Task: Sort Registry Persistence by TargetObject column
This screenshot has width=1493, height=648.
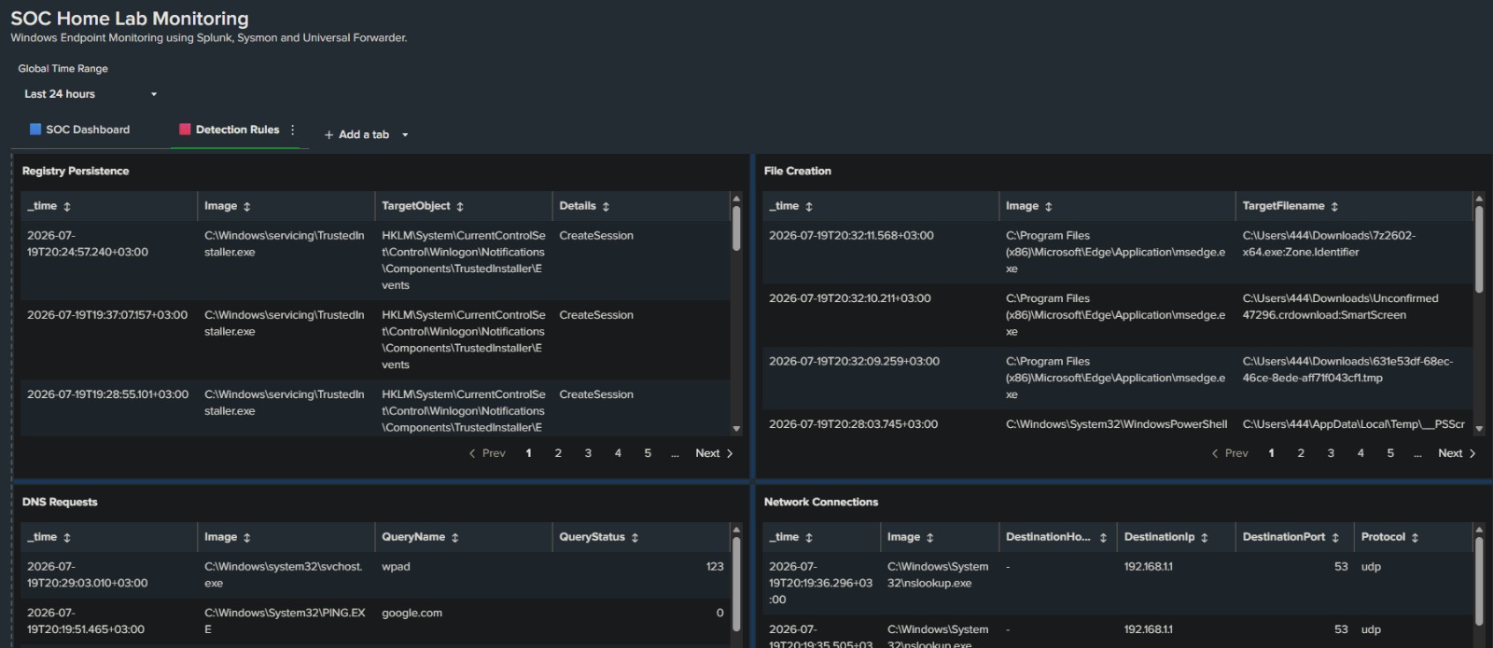Action: [x=422, y=206]
